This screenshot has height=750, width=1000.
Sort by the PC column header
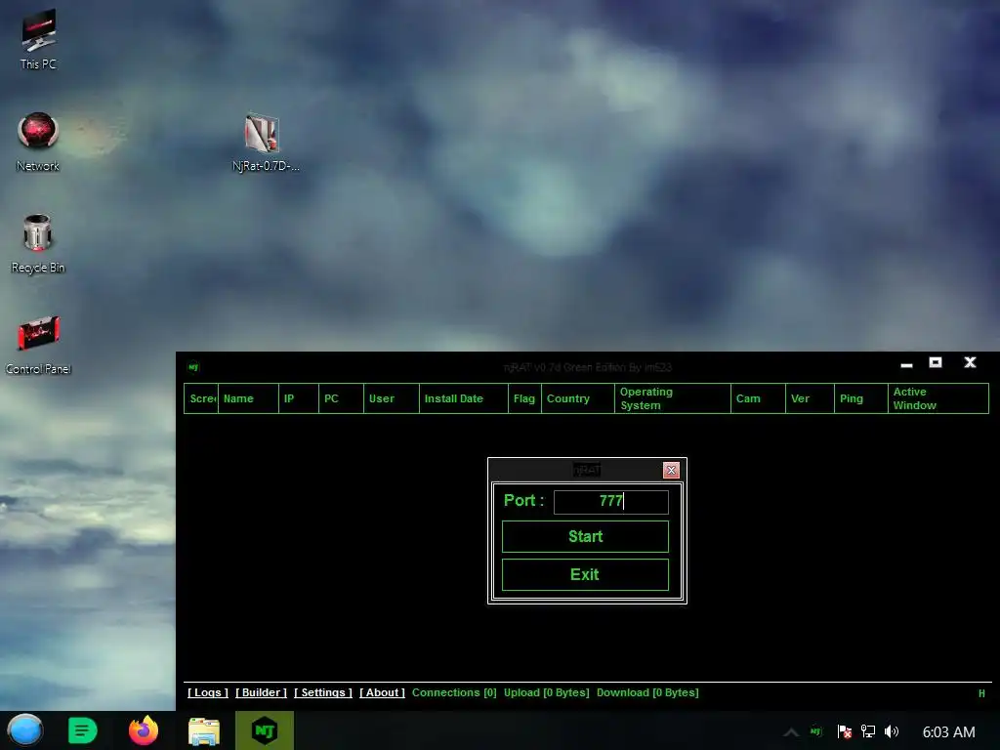(341, 398)
